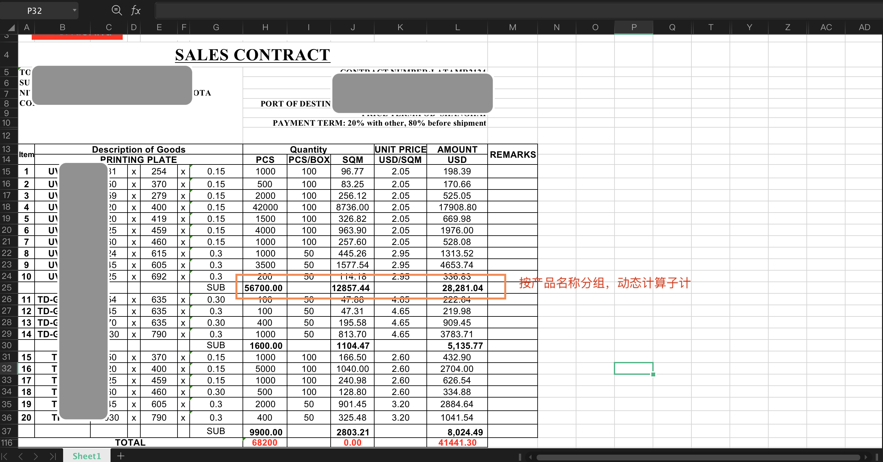
Task: Switch to the Sheet1 tab
Action: coord(87,456)
